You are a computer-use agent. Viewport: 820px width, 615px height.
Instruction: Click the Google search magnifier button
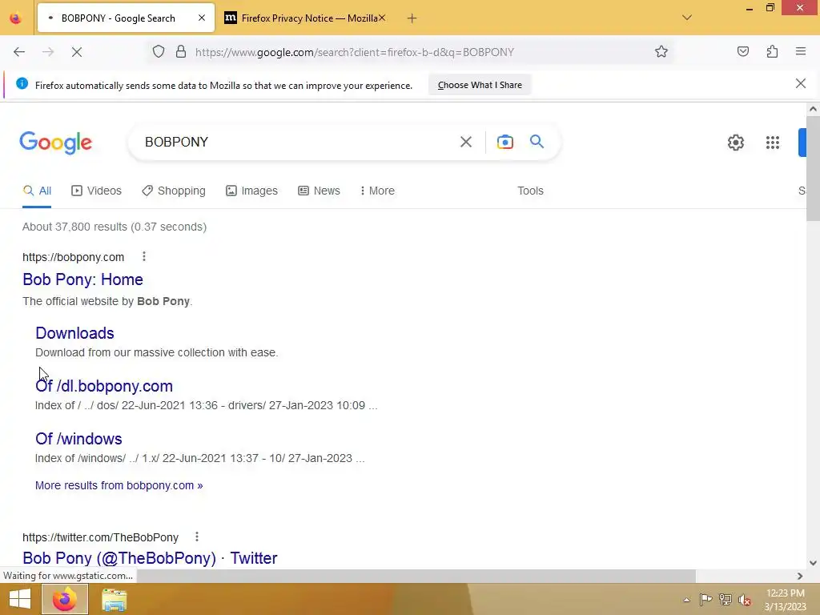coord(537,142)
